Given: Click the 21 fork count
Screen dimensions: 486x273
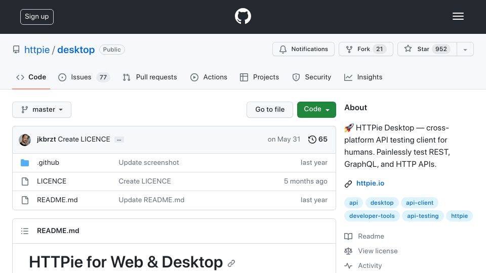Looking at the screenshot, I should (x=379, y=49).
